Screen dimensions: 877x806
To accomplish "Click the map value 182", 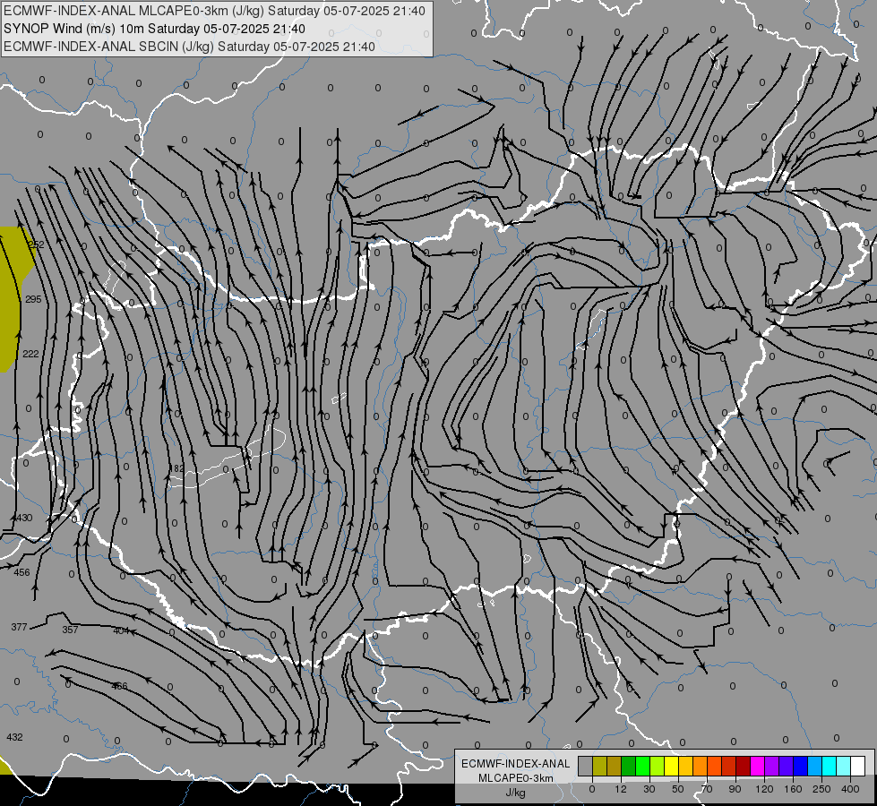I will click(176, 468).
